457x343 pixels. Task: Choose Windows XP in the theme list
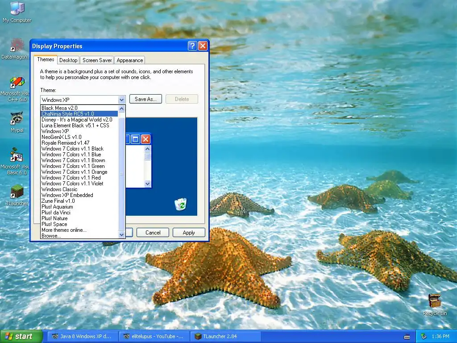(x=79, y=131)
